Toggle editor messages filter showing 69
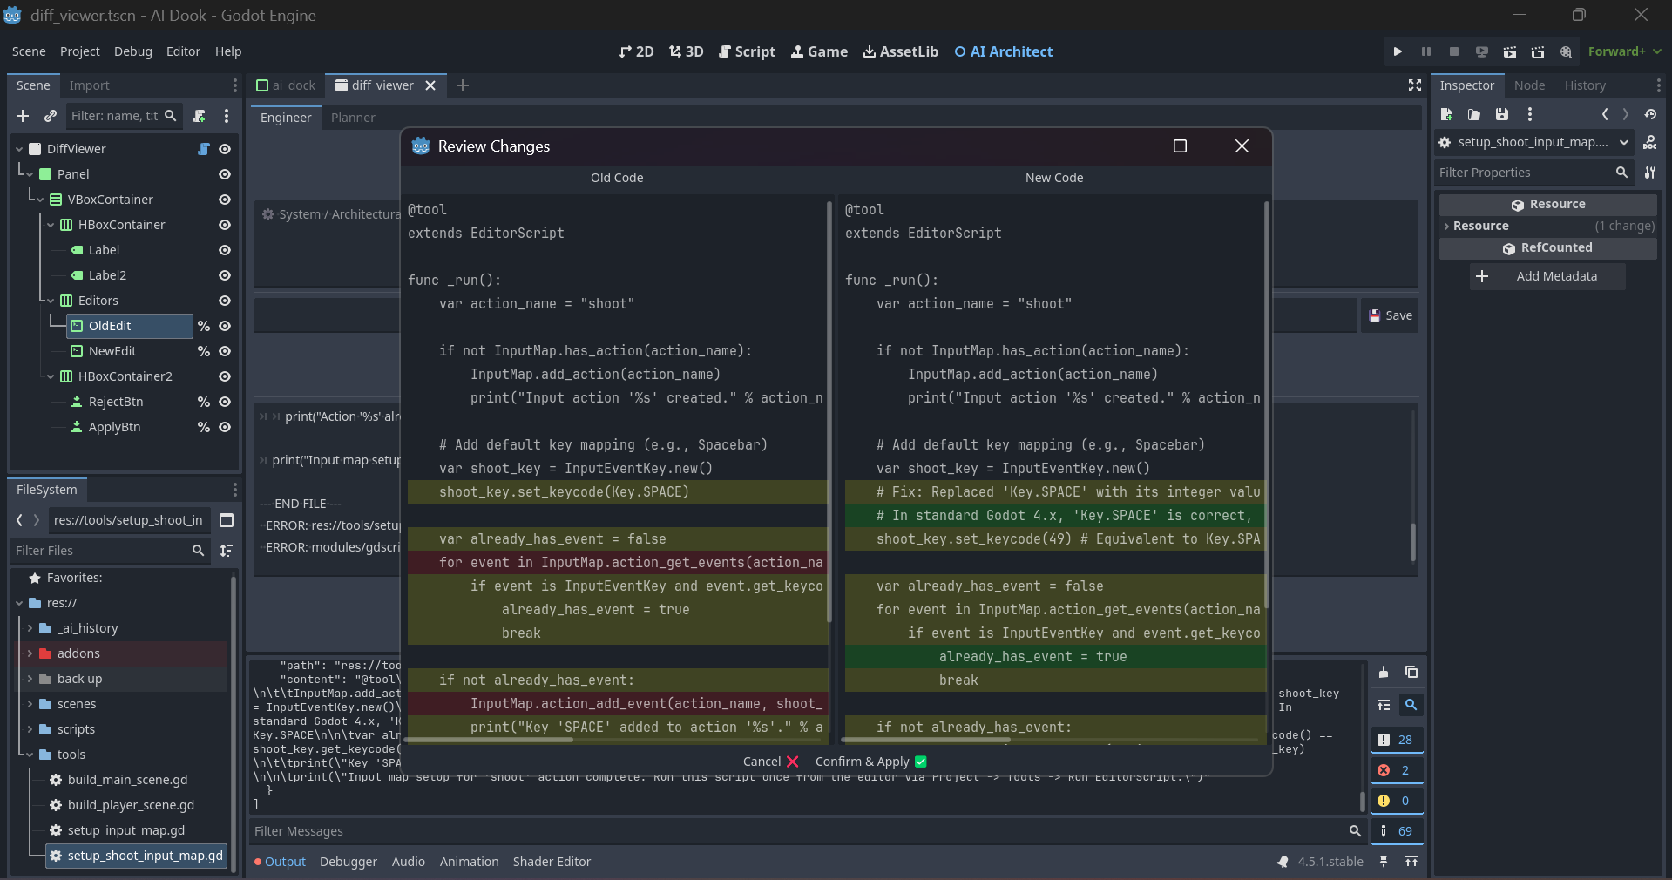Image resolution: width=1672 pixels, height=880 pixels. point(1397,831)
